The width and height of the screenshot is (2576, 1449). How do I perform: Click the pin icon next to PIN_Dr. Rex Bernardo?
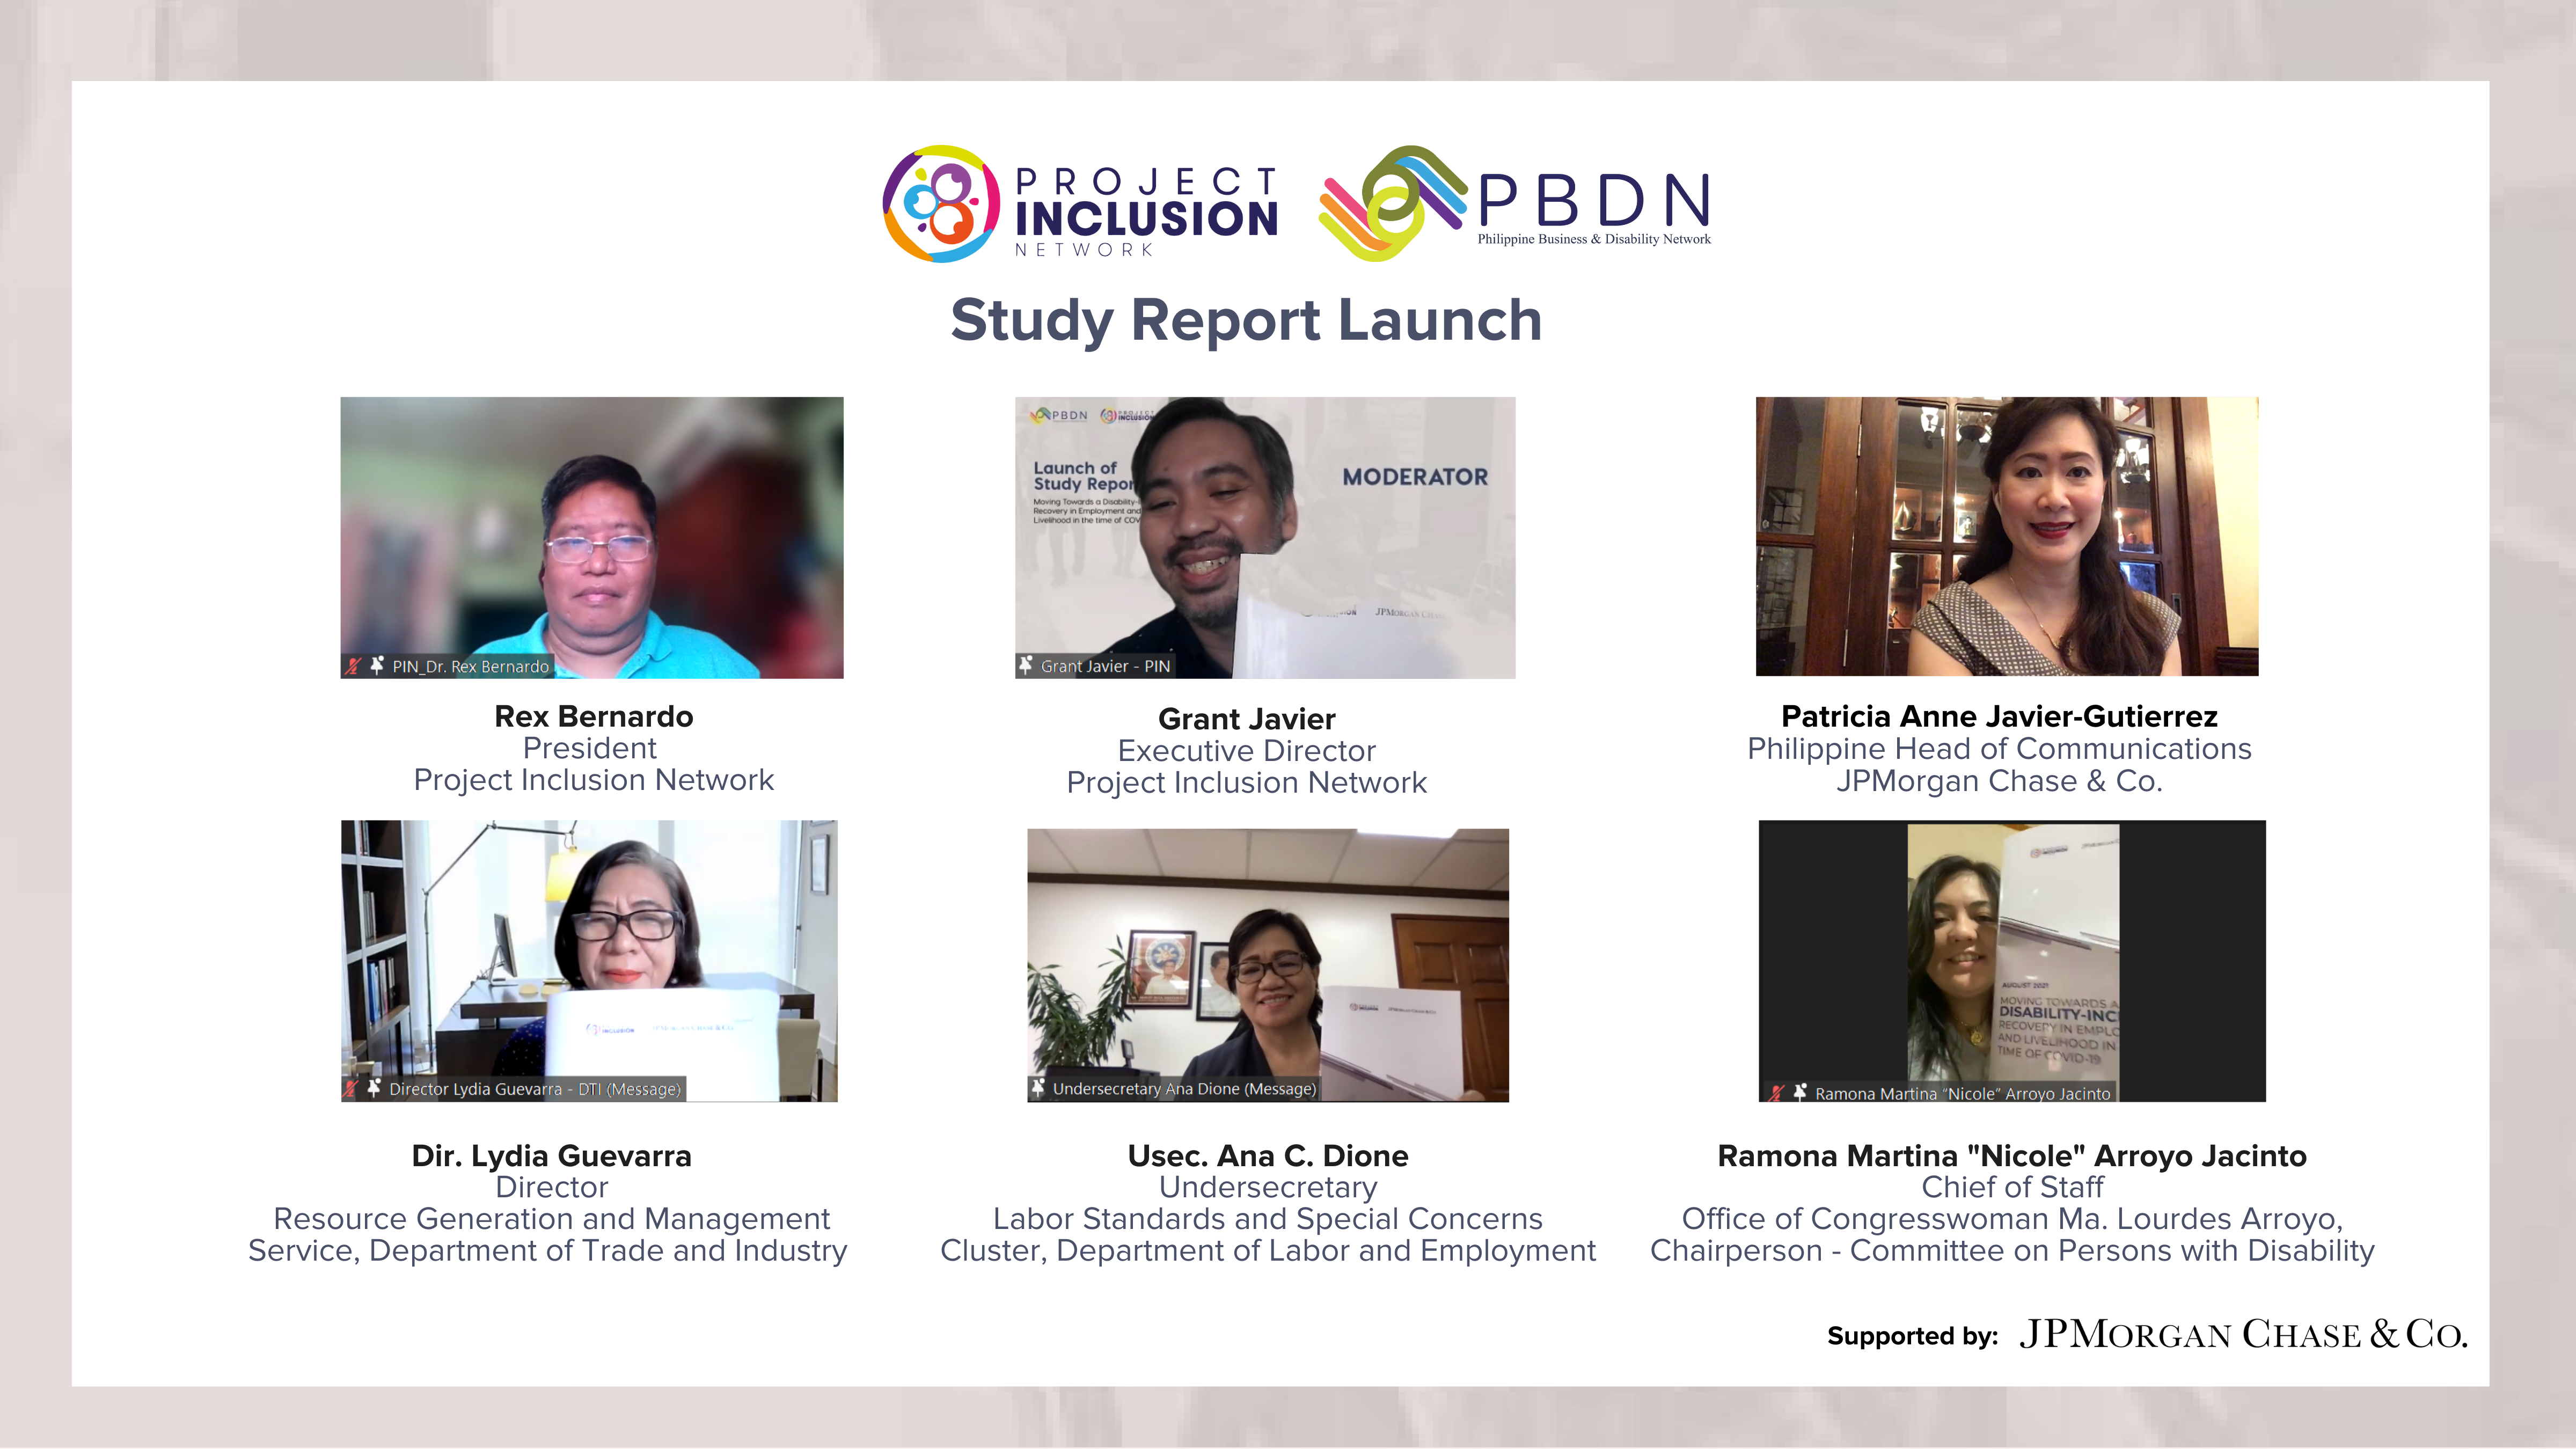[377, 665]
